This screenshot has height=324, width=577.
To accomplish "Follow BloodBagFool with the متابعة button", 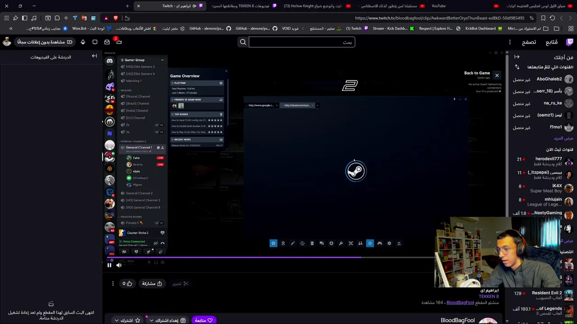I will click(x=203, y=320).
